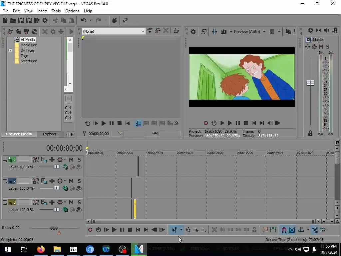Select the All Media tree item

[28, 40]
